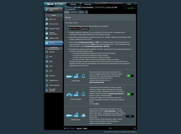Click the Restartuj reboot button
The height and width of the screenshot is (134, 181).
tap(88, 4)
